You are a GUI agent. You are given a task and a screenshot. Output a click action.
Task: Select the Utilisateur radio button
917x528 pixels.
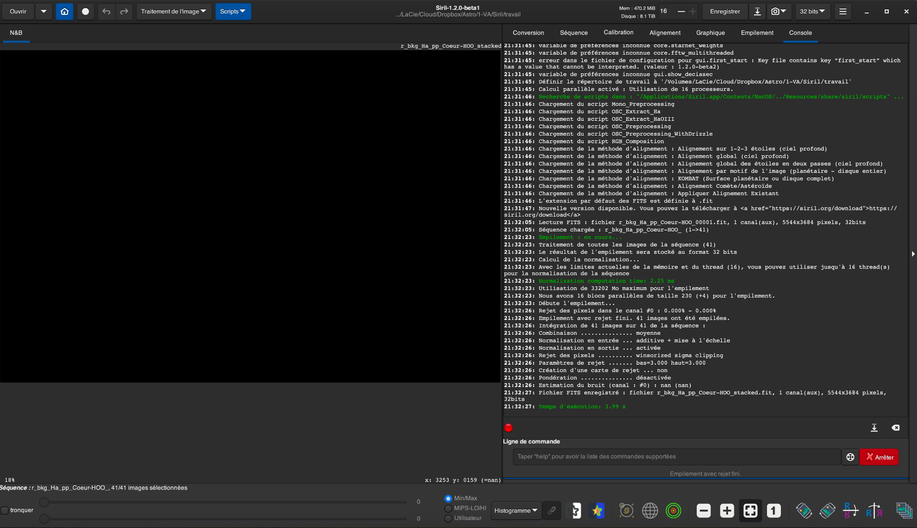pos(448,518)
